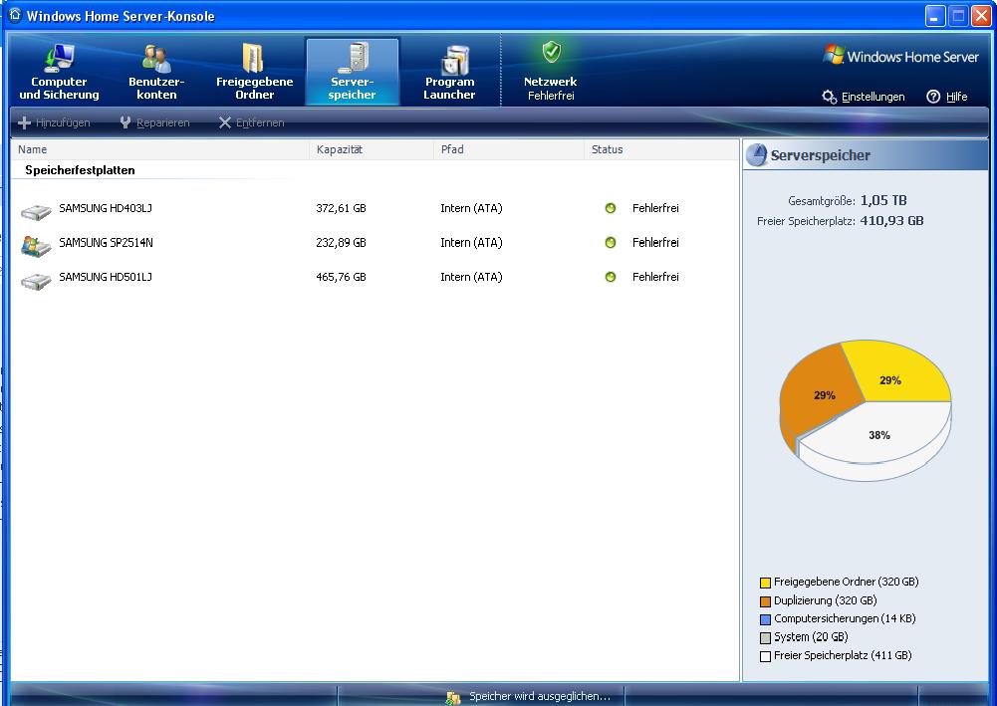Click the Hinzufügen toolbar button
The width and height of the screenshot is (997, 706).
(54, 122)
